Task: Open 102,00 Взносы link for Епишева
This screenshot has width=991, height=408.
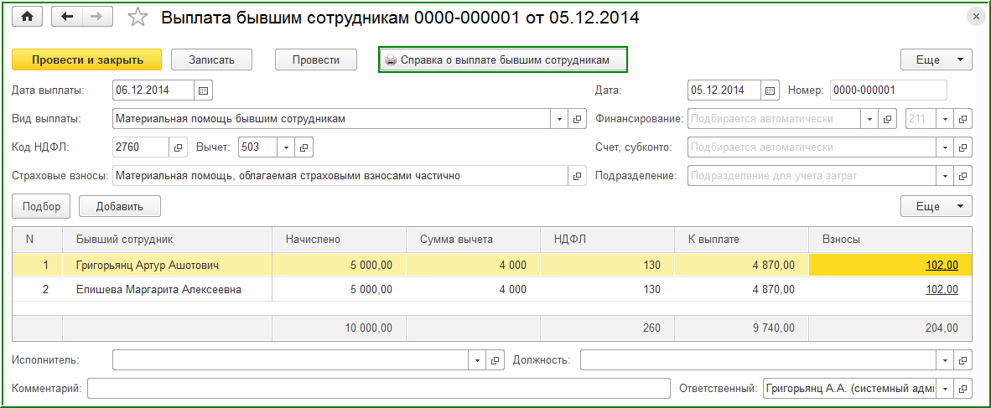Action: point(942,290)
